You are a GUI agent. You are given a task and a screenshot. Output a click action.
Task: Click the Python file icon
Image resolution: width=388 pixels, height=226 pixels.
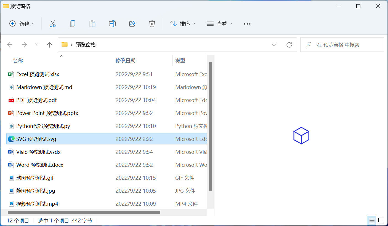click(x=11, y=126)
